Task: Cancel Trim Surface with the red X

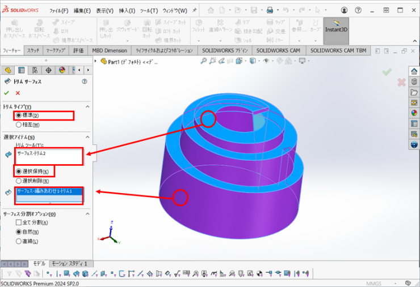Action: 18,93
